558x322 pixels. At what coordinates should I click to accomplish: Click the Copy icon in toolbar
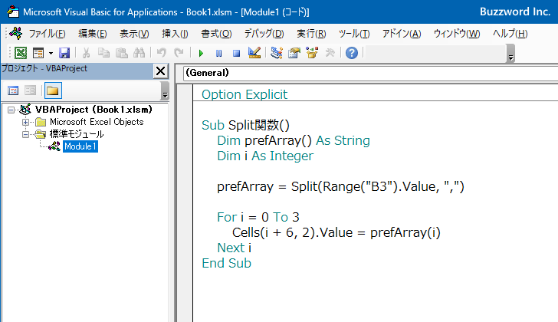click(x=103, y=53)
